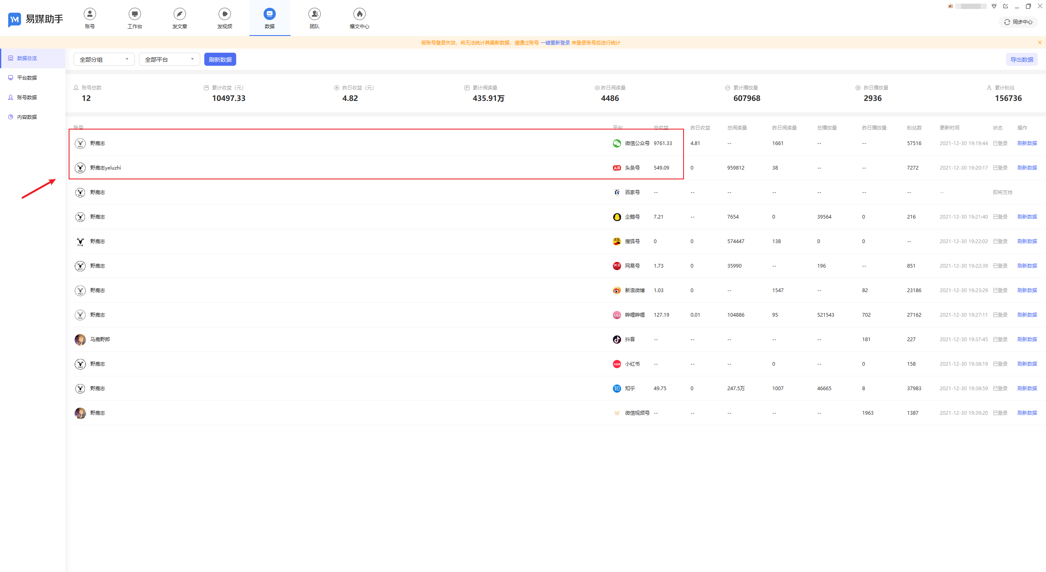Click the 发视频 video publishing icon

(x=225, y=14)
